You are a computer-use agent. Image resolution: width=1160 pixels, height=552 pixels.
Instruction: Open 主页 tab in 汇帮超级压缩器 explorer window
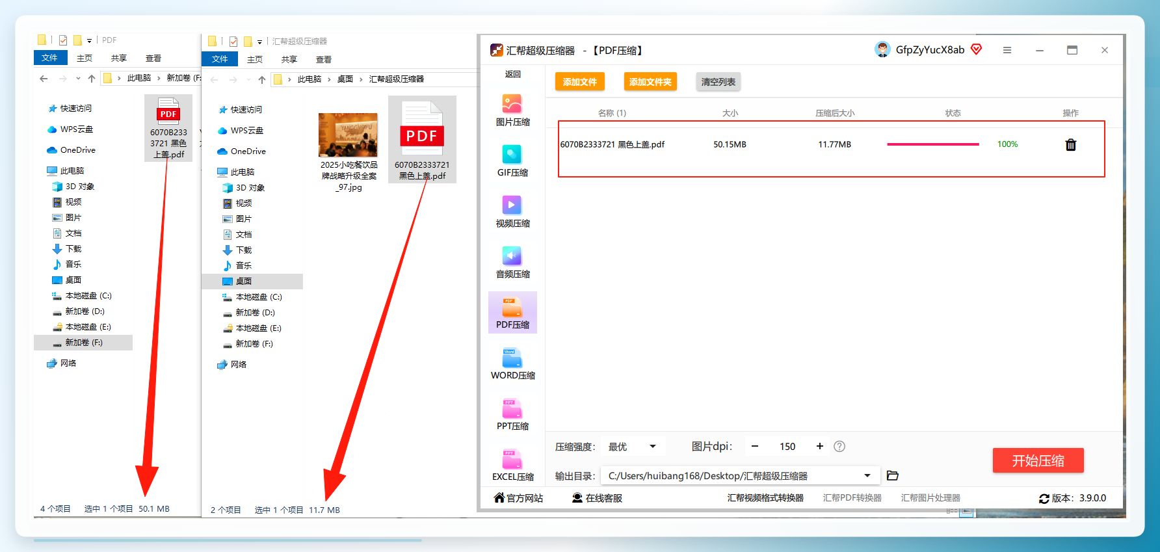255,60
